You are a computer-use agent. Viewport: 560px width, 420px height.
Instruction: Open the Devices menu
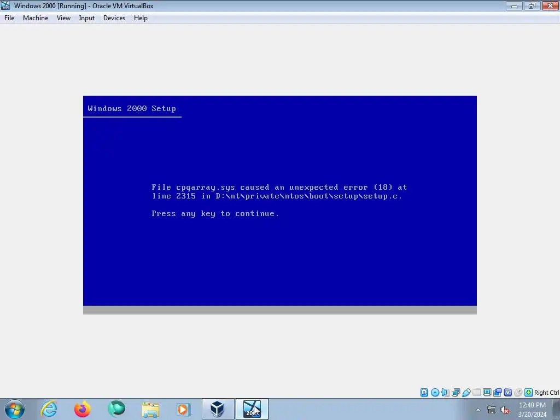pos(114,18)
